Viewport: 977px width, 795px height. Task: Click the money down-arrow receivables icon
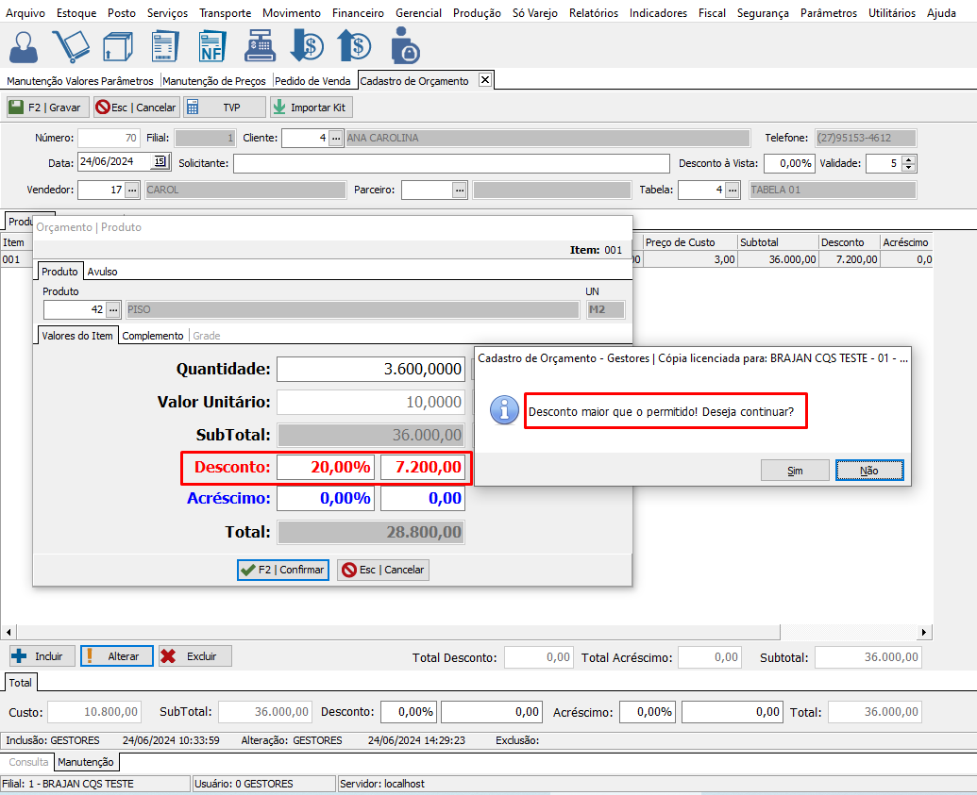point(307,45)
